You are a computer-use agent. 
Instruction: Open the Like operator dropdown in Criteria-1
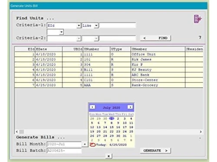96,25
